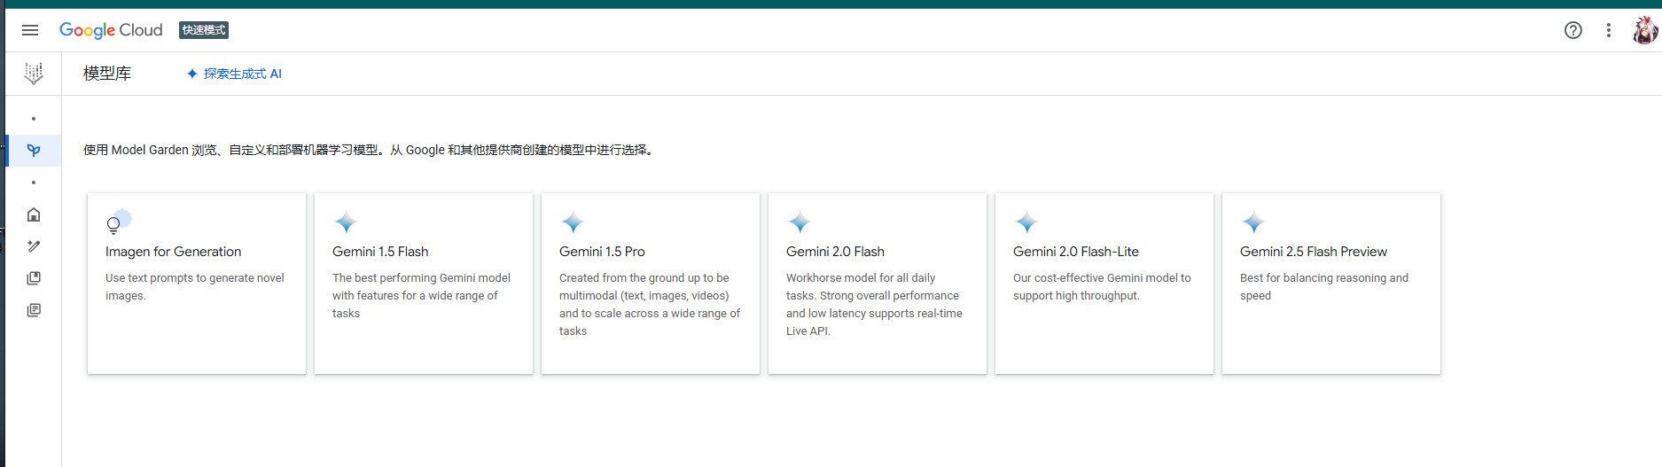The image size is (1662, 467).
Task: Click the magic wand pencil icon in sidebar
Action: pyautogui.click(x=34, y=246)
